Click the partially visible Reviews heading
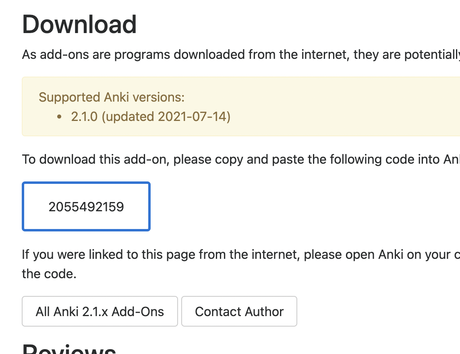 pyautogui.click(x=69, y=348)
